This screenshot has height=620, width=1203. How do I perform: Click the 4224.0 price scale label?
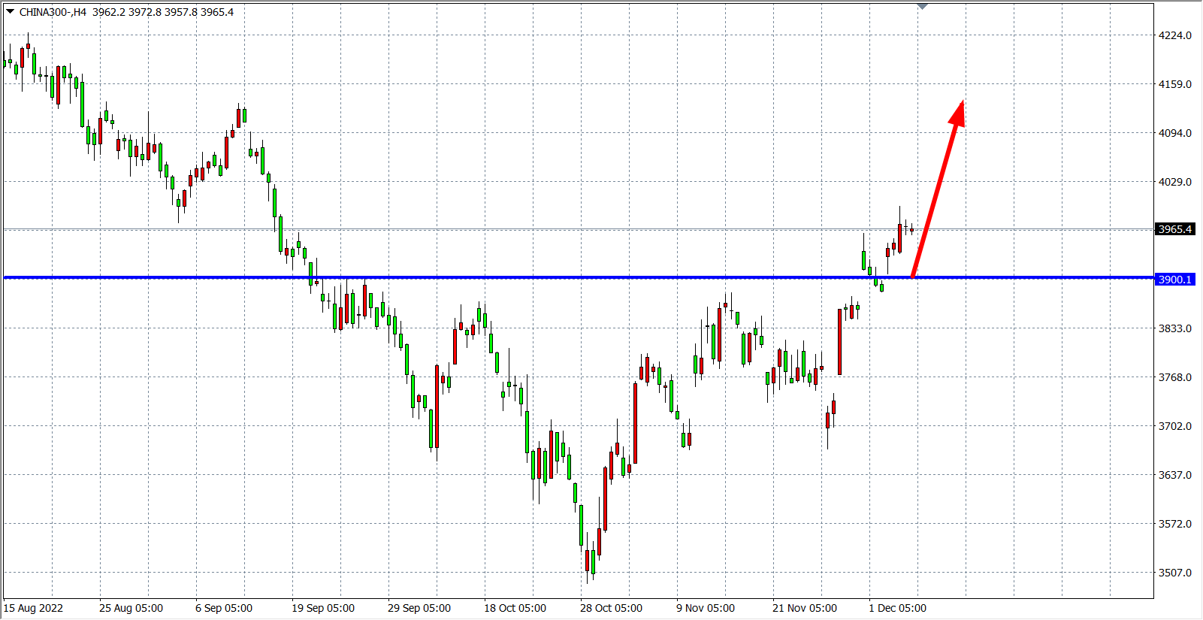(1174, 35)
